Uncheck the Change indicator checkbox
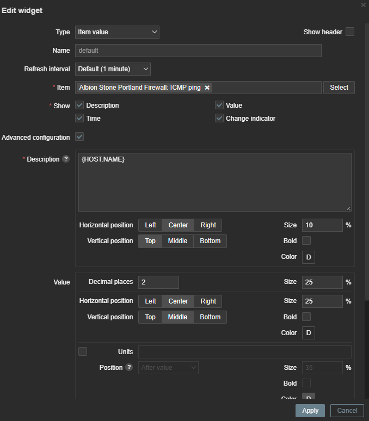 [x=219, y=119]
